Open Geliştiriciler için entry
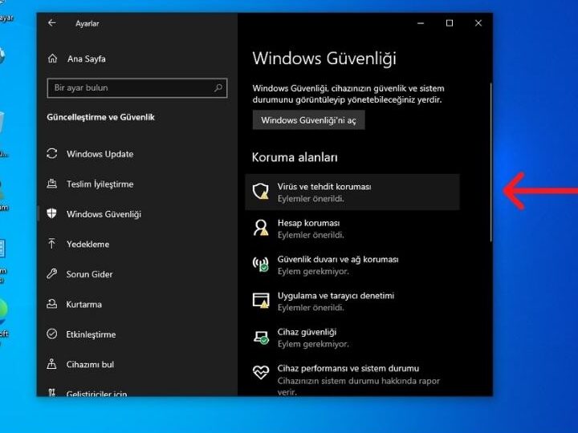Screen dimensions: 578x433 [x=96, y=394]
